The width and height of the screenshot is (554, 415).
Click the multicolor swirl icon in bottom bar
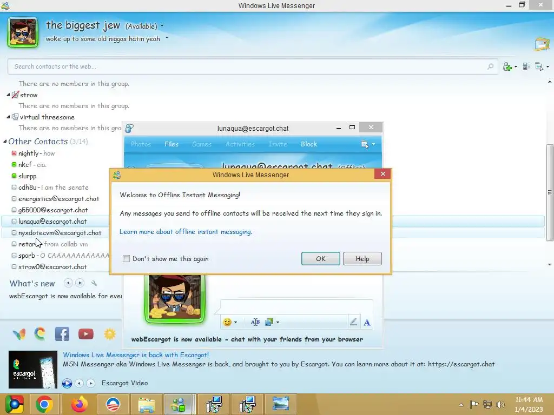(x=40, y=334)
